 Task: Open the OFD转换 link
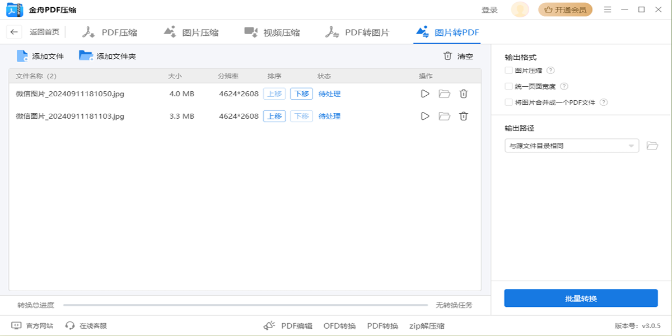[x=339, y=325]
